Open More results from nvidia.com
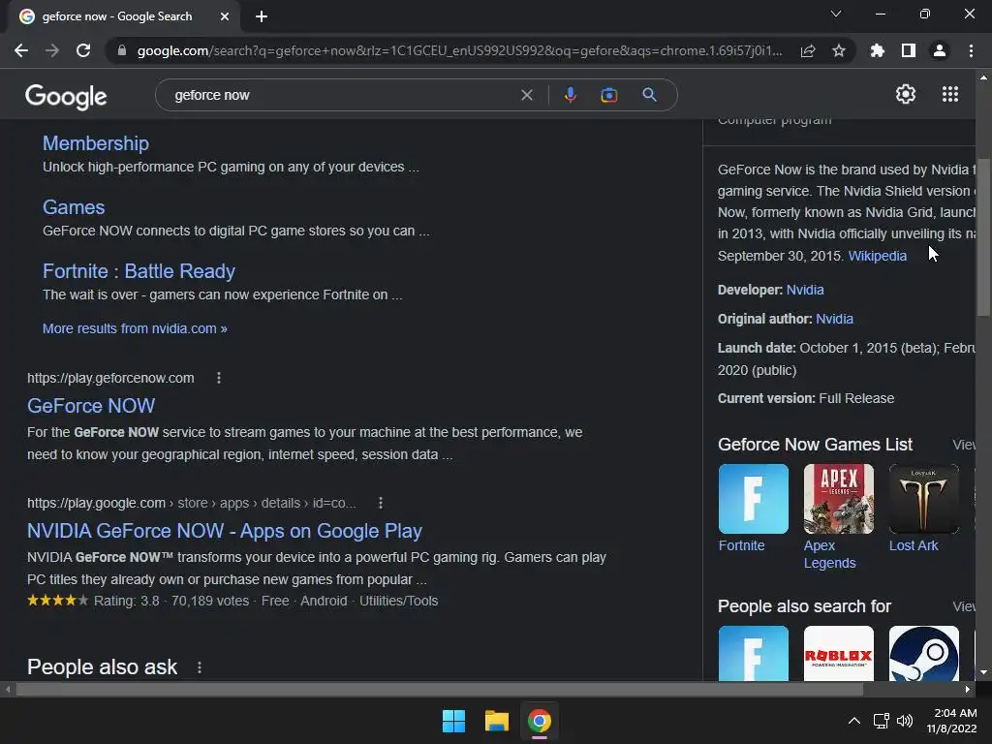992x744 pixels. [x=135, y=328]
